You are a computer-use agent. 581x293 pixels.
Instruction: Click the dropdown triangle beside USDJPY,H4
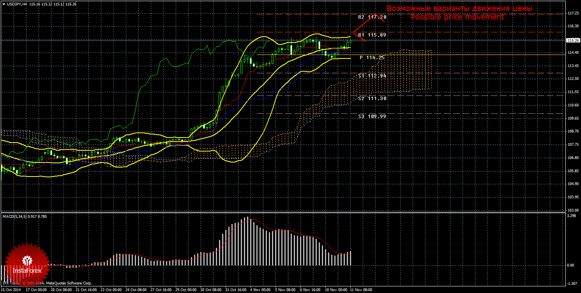click(4, 4)
